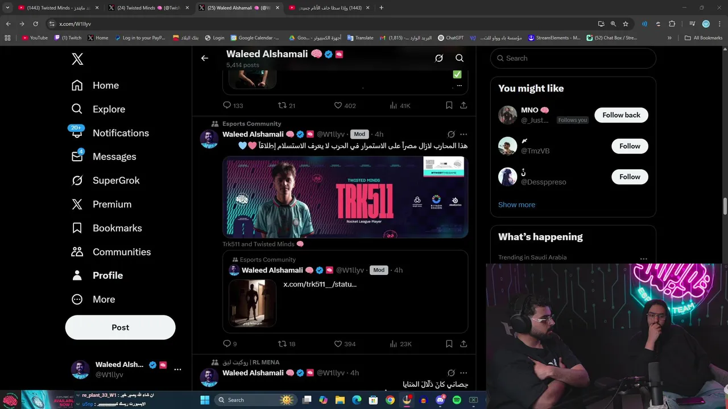Open Communities in the sidebar
Screen dimensions: 728x409
pos(111,252)
